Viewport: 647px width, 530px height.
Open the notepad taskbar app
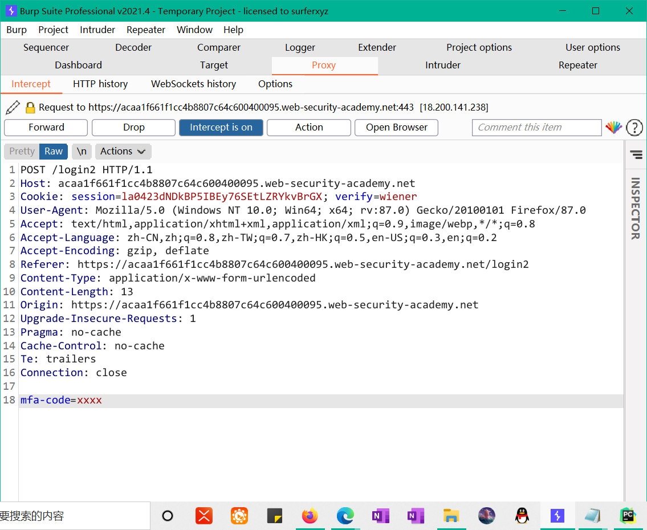click(x=592, y=516)
